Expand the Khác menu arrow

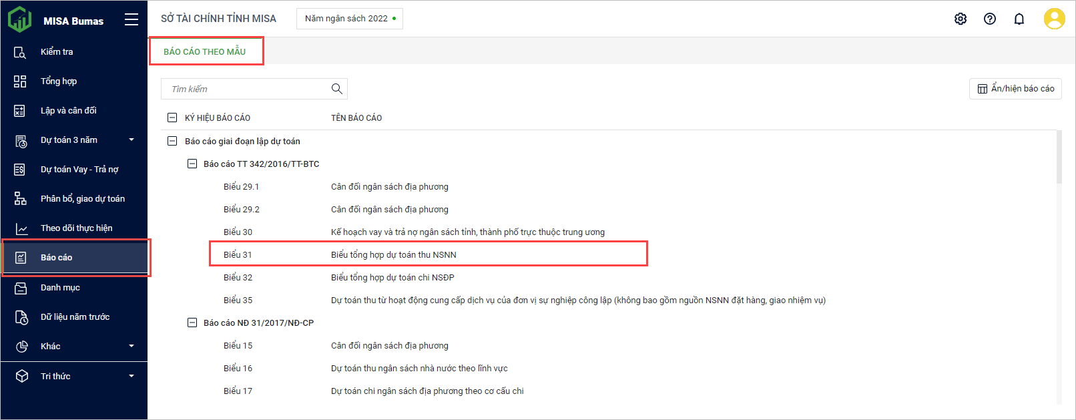131,346
